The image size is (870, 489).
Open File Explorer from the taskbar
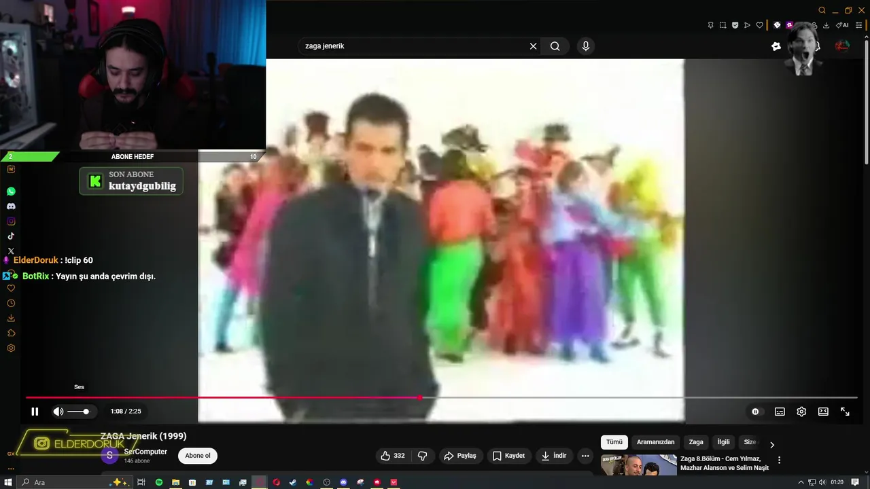pos(175,482)
